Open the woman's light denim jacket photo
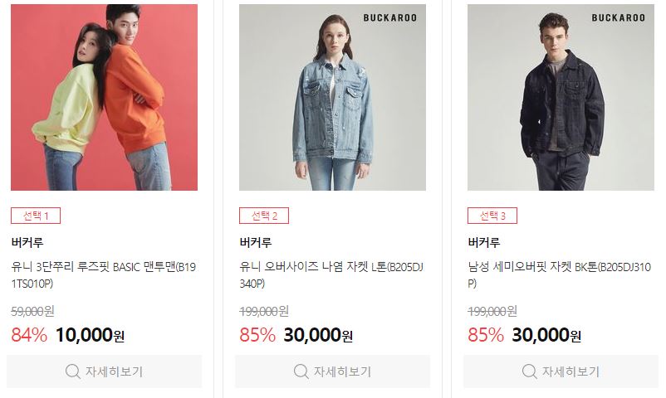 pos(332,97)
